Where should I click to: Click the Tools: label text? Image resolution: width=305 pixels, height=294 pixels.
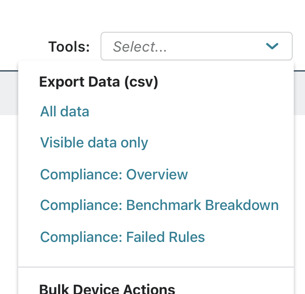click(69, 47)
